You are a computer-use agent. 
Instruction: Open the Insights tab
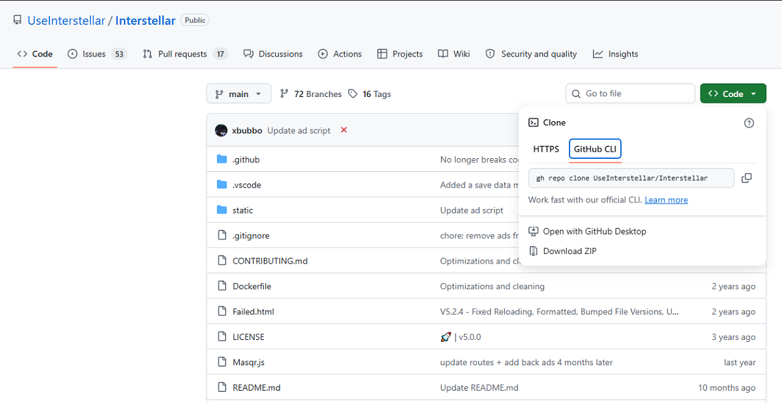coord(616,54)
